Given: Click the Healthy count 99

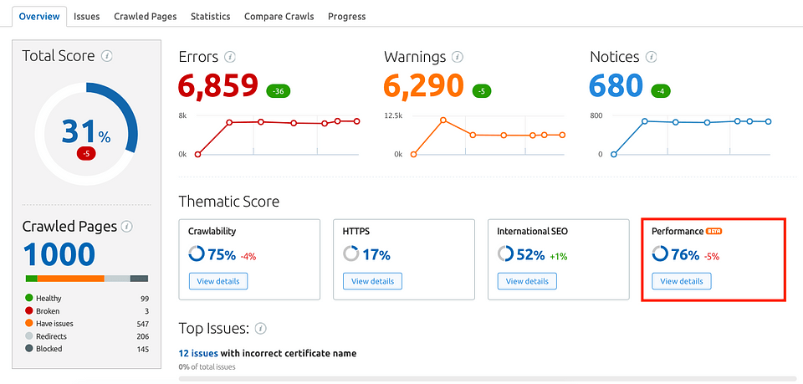Looking at the screenshot, I should (x=145, y=299).
